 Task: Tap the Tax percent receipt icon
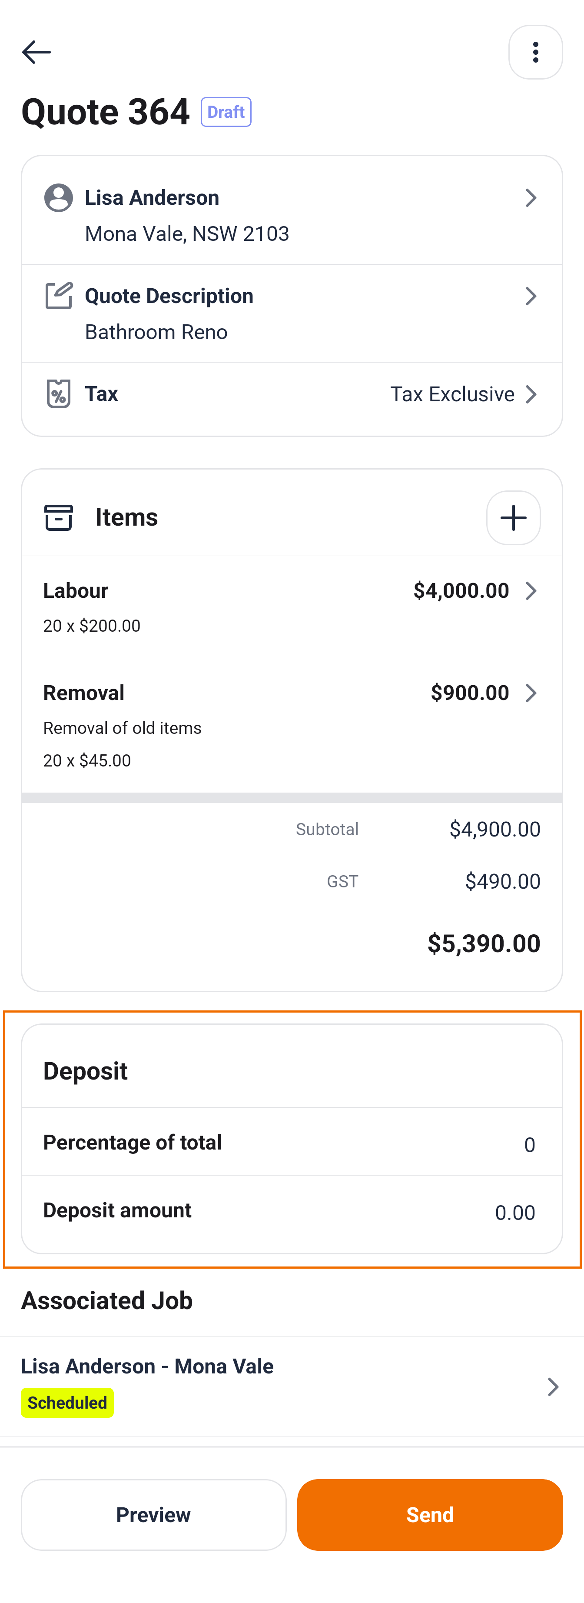click(x=59, y=394)
